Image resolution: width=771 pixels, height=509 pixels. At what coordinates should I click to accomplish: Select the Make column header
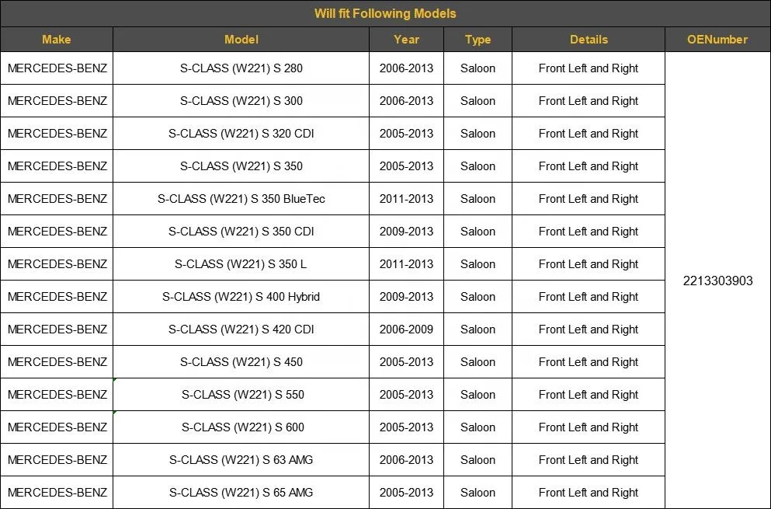coord(56,40)
